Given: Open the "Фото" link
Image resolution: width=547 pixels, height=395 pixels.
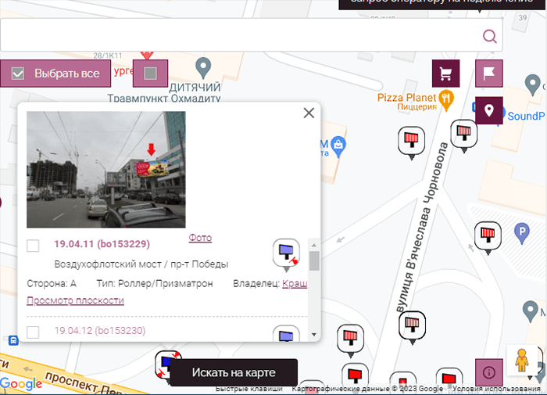Looking at the screenshot, I should pos(200,238).
